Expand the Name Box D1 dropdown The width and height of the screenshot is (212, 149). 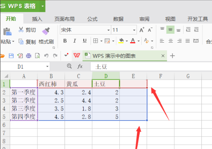pos(47,67)
